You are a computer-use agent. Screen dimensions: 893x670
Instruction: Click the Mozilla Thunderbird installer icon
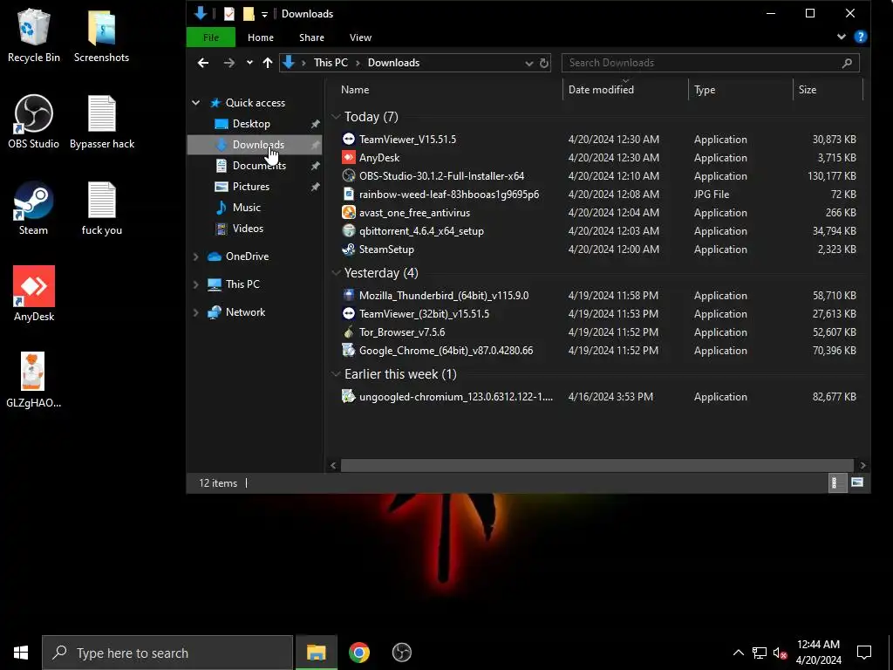point(349,295)
